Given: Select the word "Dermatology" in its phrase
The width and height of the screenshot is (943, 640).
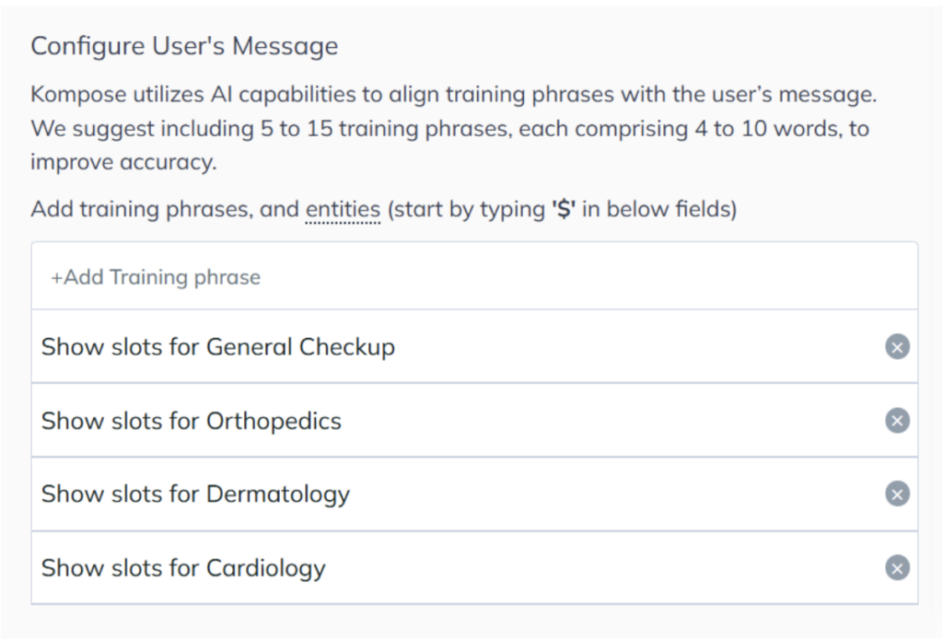Looking at the screenshot, I should click(277, 495).
